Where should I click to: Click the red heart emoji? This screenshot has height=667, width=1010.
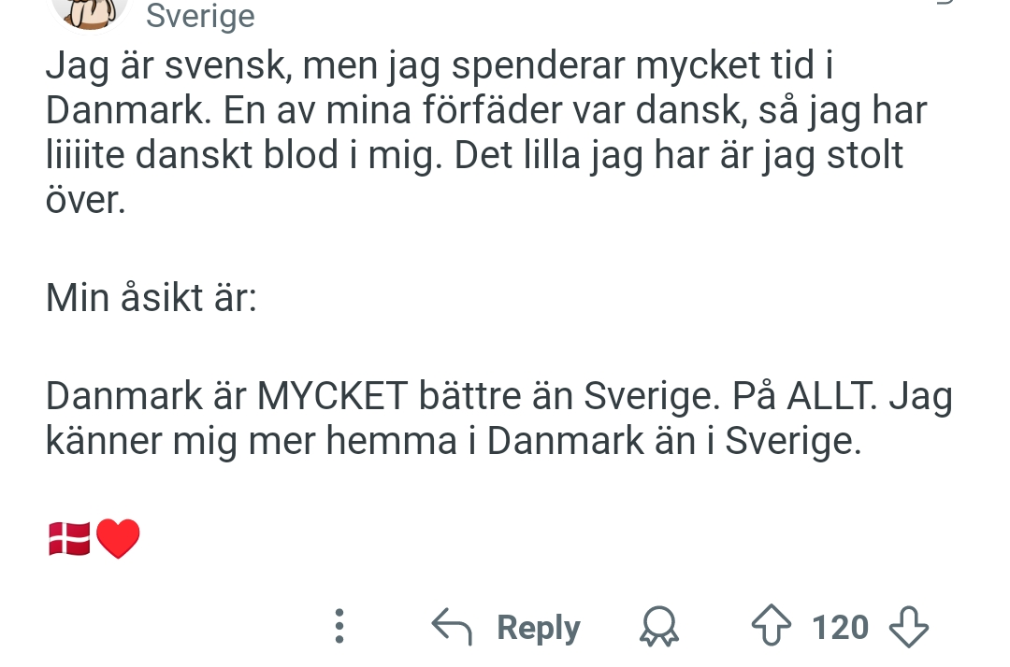(x=118, y=538)
